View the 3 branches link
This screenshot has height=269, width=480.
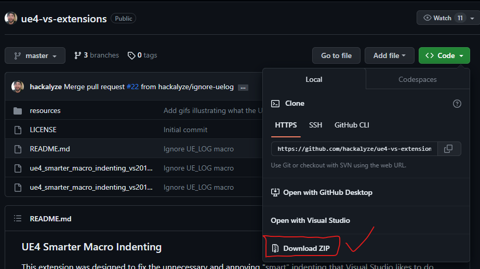point(97,55)
